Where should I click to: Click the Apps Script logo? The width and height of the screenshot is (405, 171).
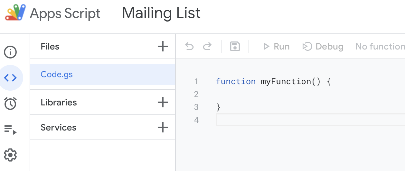[15, 13]
